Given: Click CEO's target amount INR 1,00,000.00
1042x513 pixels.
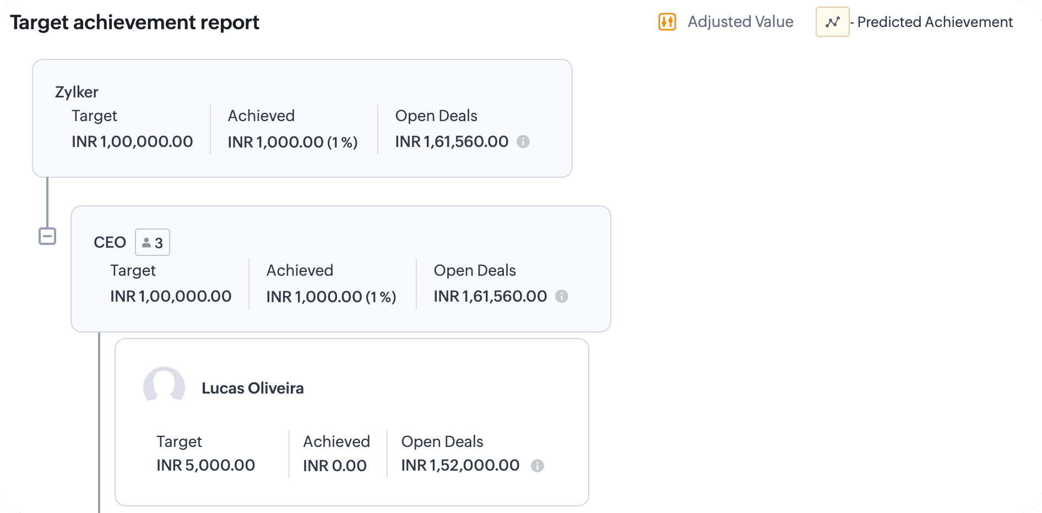Looking at the screenshot, I should [171, 297].
